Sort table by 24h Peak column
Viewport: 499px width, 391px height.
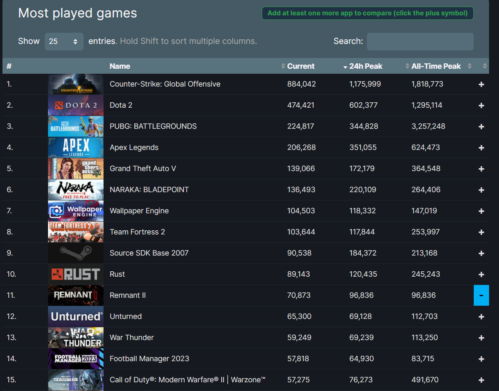(365, 66)
